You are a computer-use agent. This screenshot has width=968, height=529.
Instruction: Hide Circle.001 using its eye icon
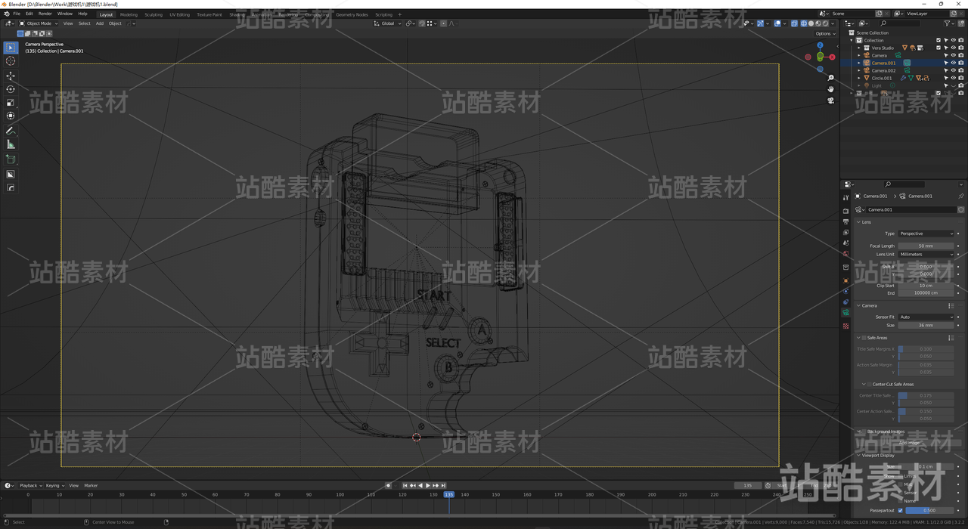point(953,78)
